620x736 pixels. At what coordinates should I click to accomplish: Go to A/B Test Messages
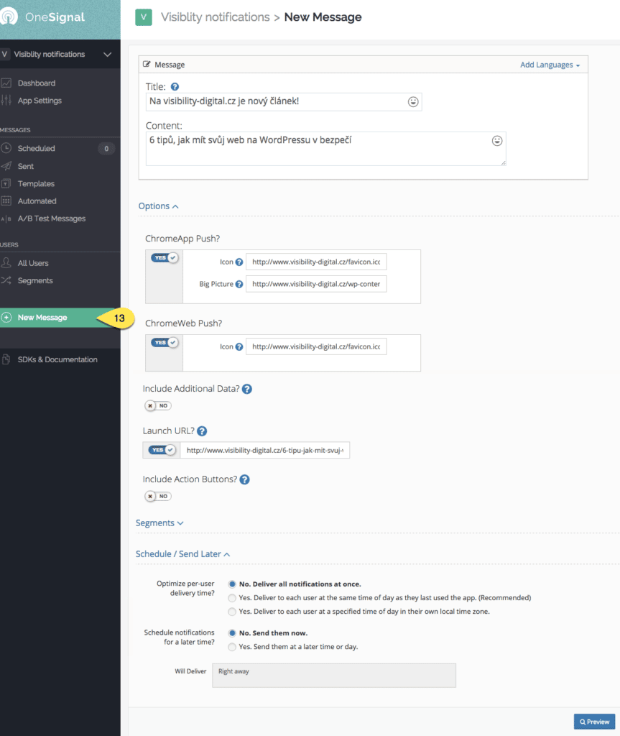[51, 218]
